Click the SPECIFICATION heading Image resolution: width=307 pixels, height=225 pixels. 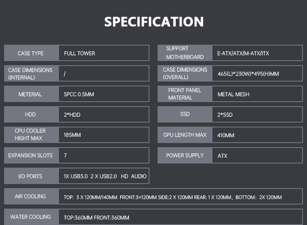pyautogui.click(x=153, y=22)
